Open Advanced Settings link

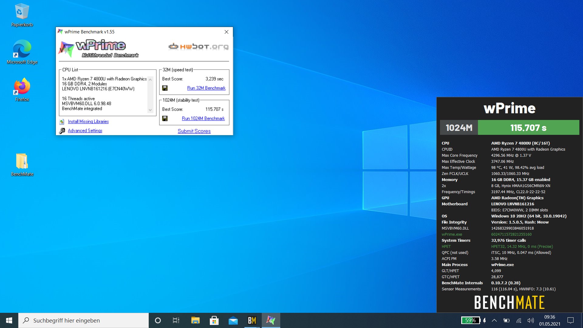coord(85,131)
